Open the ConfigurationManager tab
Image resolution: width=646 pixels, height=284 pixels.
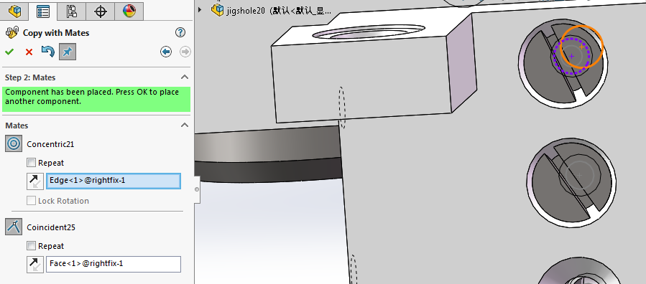click(x=72, y=11)
